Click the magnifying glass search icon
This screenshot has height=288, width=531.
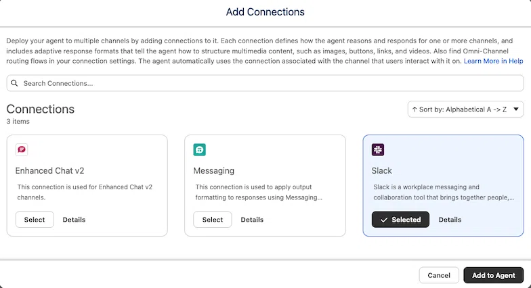(14, 83)
